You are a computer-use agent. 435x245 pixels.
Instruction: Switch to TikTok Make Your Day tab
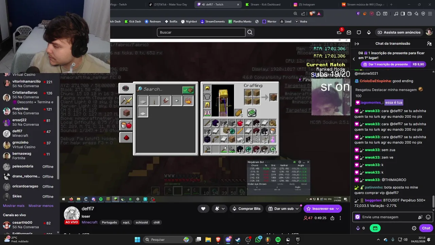pos(170,4)
